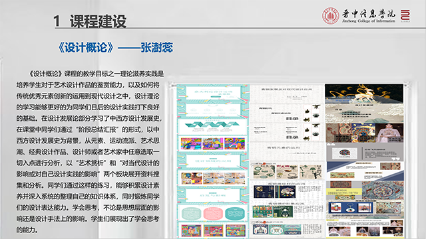
Task: Click the blue course title 《设计概论》
Action: [x=86, y=47]
